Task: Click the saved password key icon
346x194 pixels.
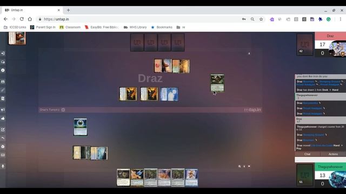Action: pos(244,19)
